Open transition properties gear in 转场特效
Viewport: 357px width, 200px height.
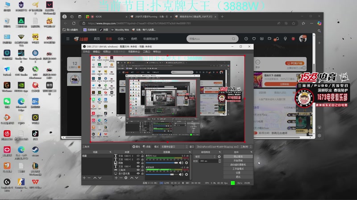(x=219, y=157)
